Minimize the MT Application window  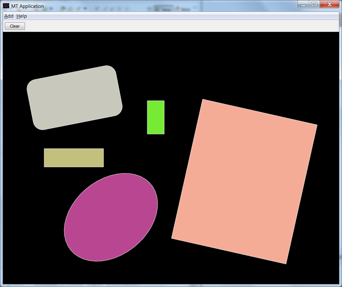304,4
